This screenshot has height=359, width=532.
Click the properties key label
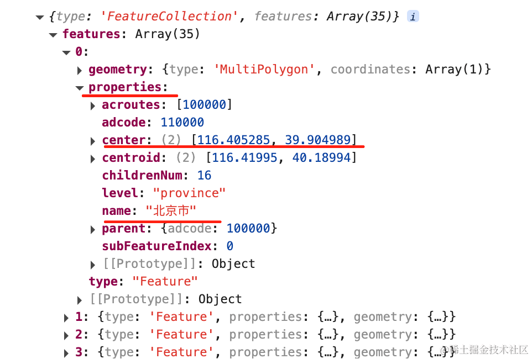coord(125,87)
